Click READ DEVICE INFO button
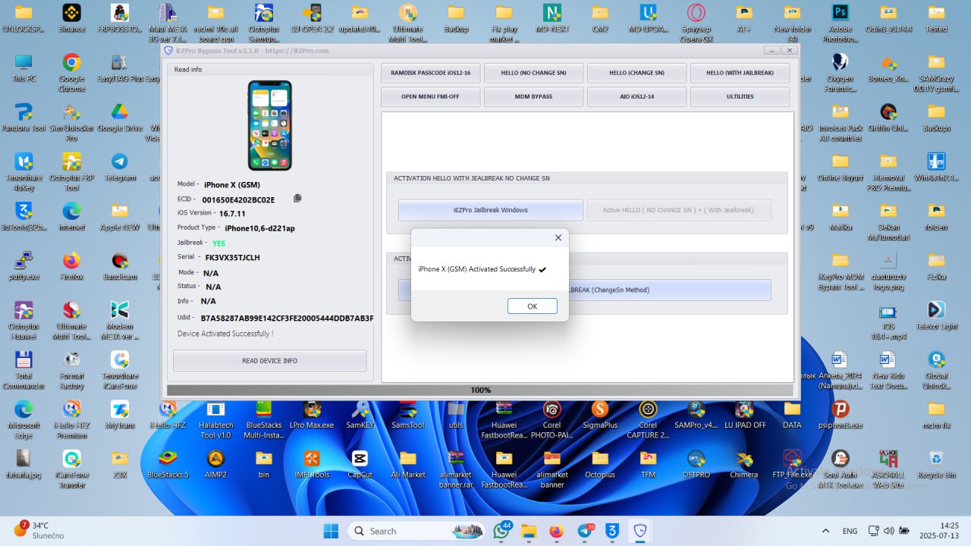This screenshot has width=971, height=546. [x=269, y=360]
